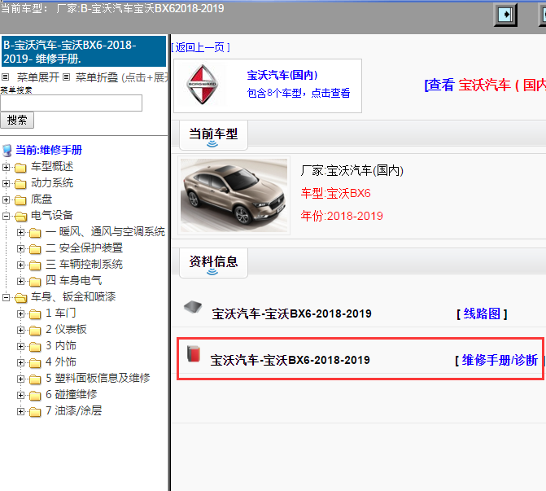Screen dimensions: 546x491
Task: Click the manual title header in sidebar
Action: click(x=84, y=51)
